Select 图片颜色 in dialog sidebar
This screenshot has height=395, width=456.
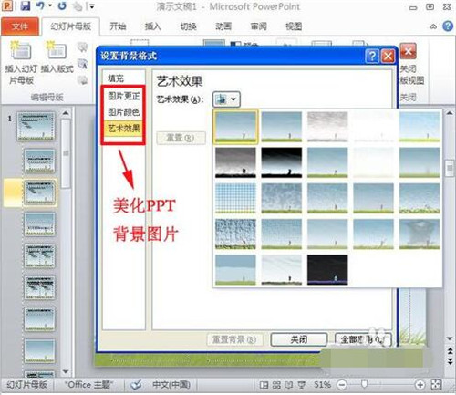coord(124,112)
